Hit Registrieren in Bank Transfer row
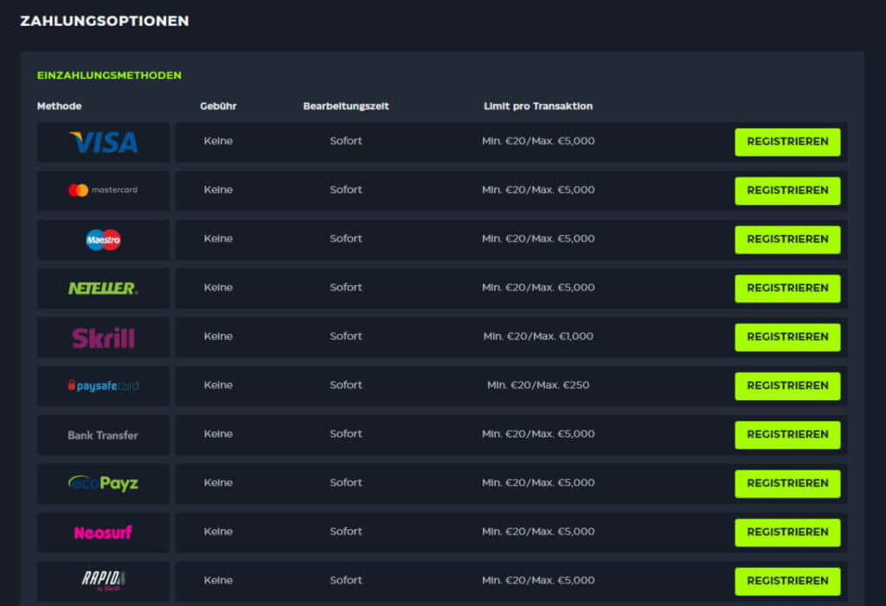Image resolution: width=886 pixels, height=606 pixels. [787, 434]
